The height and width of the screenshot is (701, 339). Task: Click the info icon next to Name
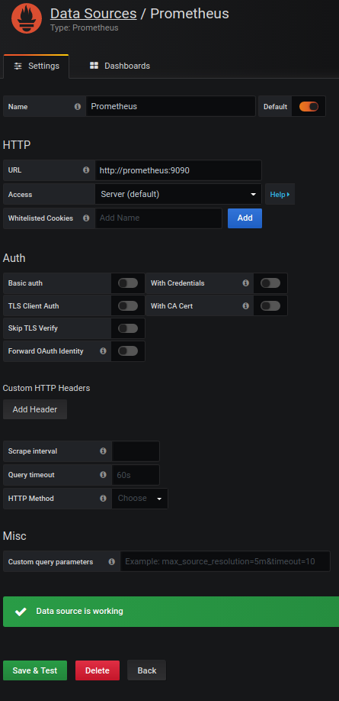(78, 107)
